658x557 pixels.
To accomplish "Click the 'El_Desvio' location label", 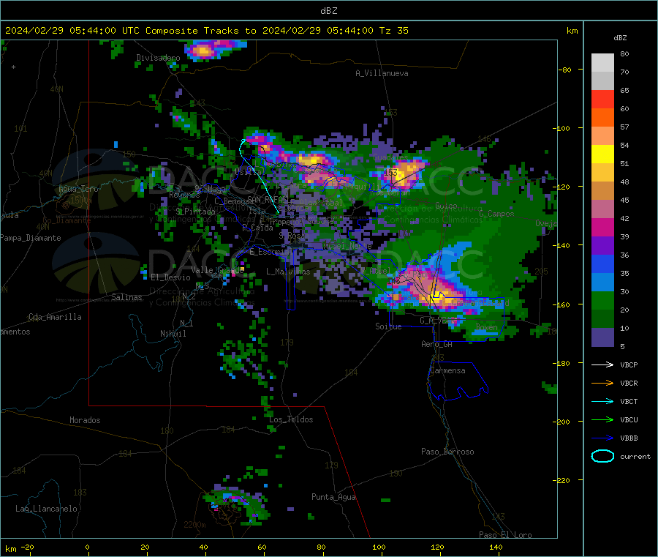I will coord(170,277).
